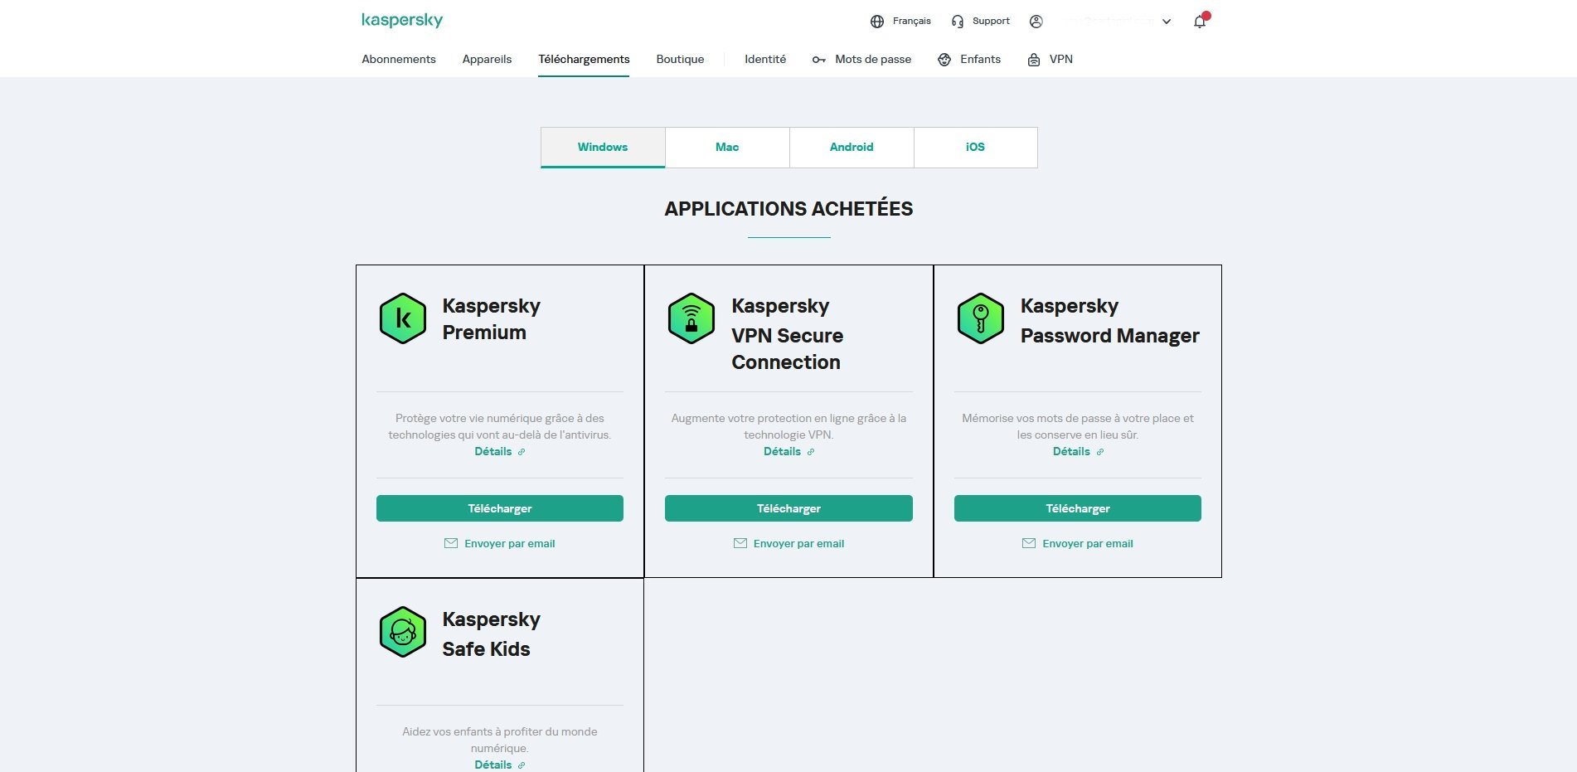Open the VPN section in navigation

coord(1061,59)
